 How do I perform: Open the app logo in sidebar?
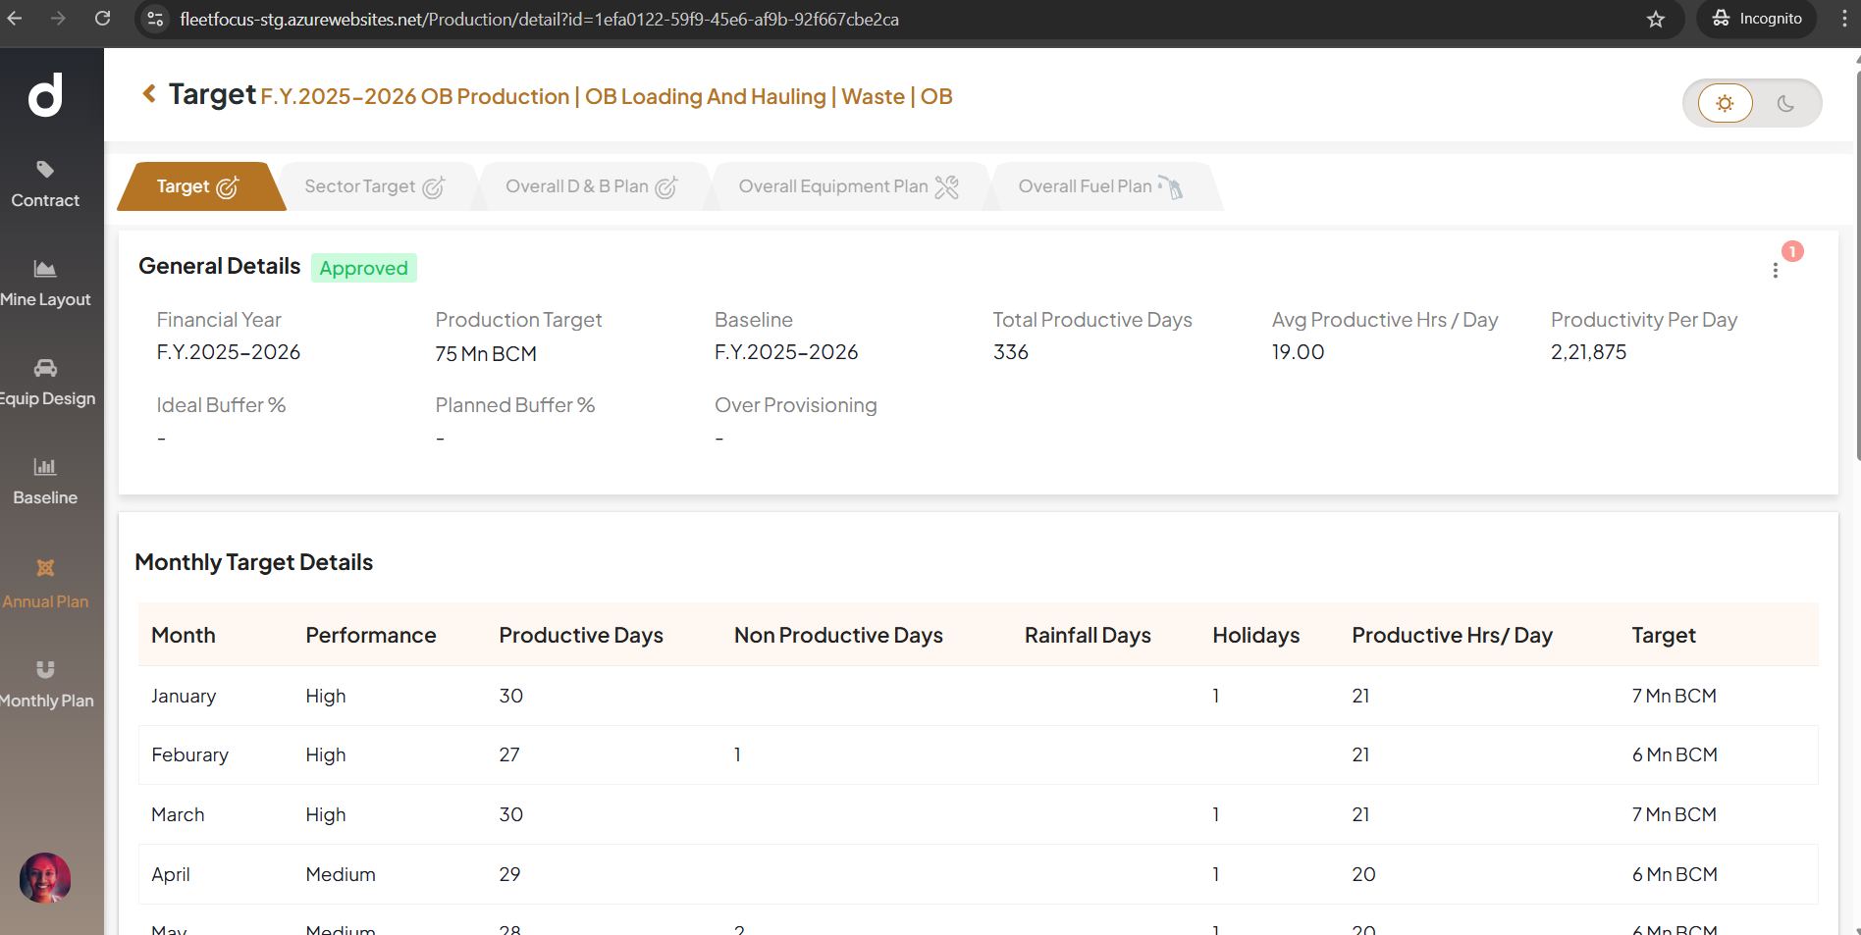click(x=45, y=95)
